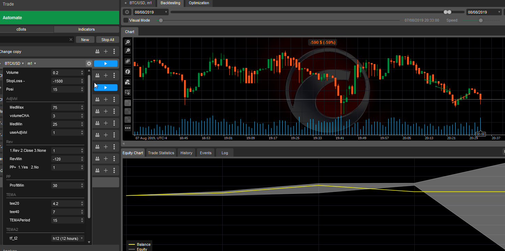The width and height of the screenshot is (505, 251).
Task: Open the tf_t2 h12 (12 hours) dropdown
Action: pos(68,238)
